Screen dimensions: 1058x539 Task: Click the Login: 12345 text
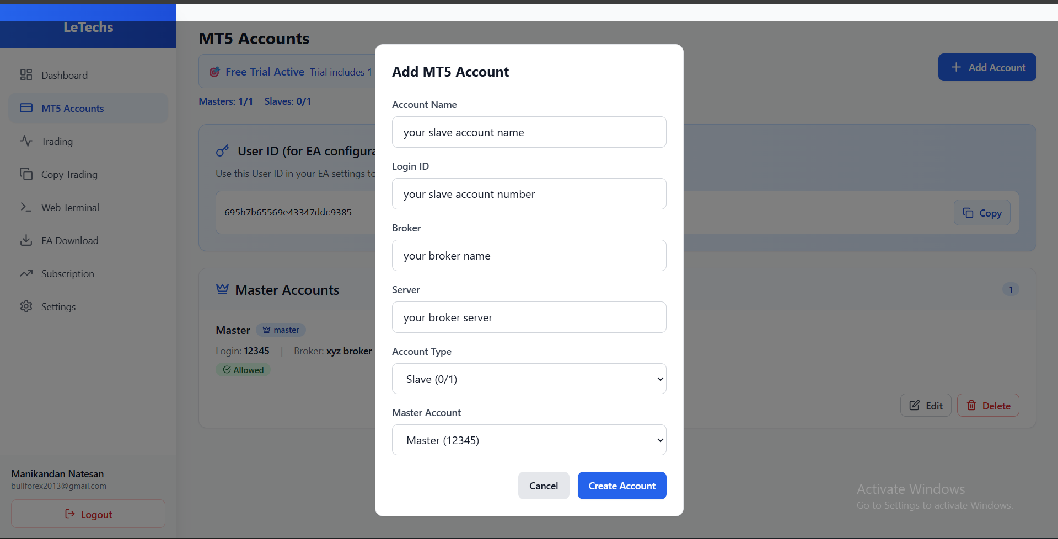(x=243, y=351)
